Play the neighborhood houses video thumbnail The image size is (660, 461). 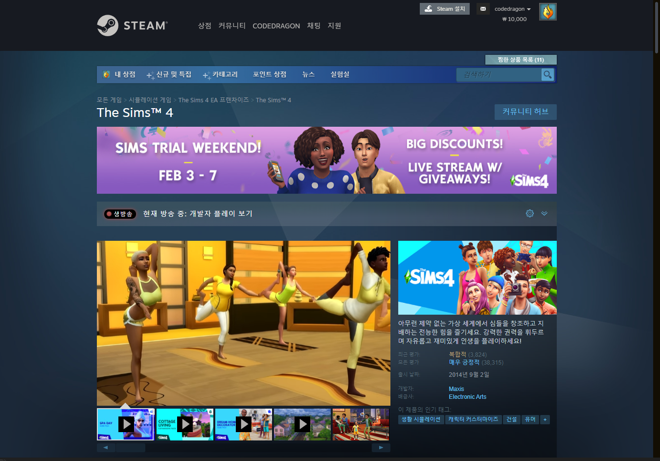(302, 424)
